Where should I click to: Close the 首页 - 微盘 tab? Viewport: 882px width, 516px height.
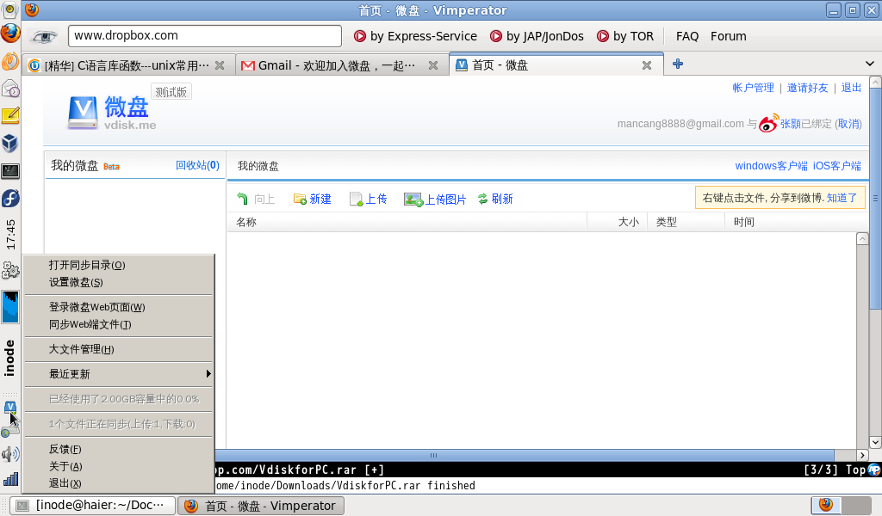click(647, 65)
